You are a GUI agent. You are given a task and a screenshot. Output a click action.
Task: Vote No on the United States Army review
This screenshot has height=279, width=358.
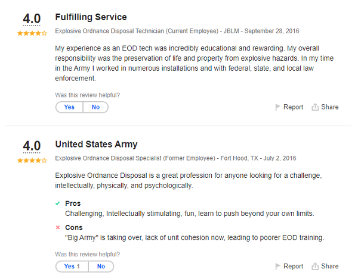point(101,267)
